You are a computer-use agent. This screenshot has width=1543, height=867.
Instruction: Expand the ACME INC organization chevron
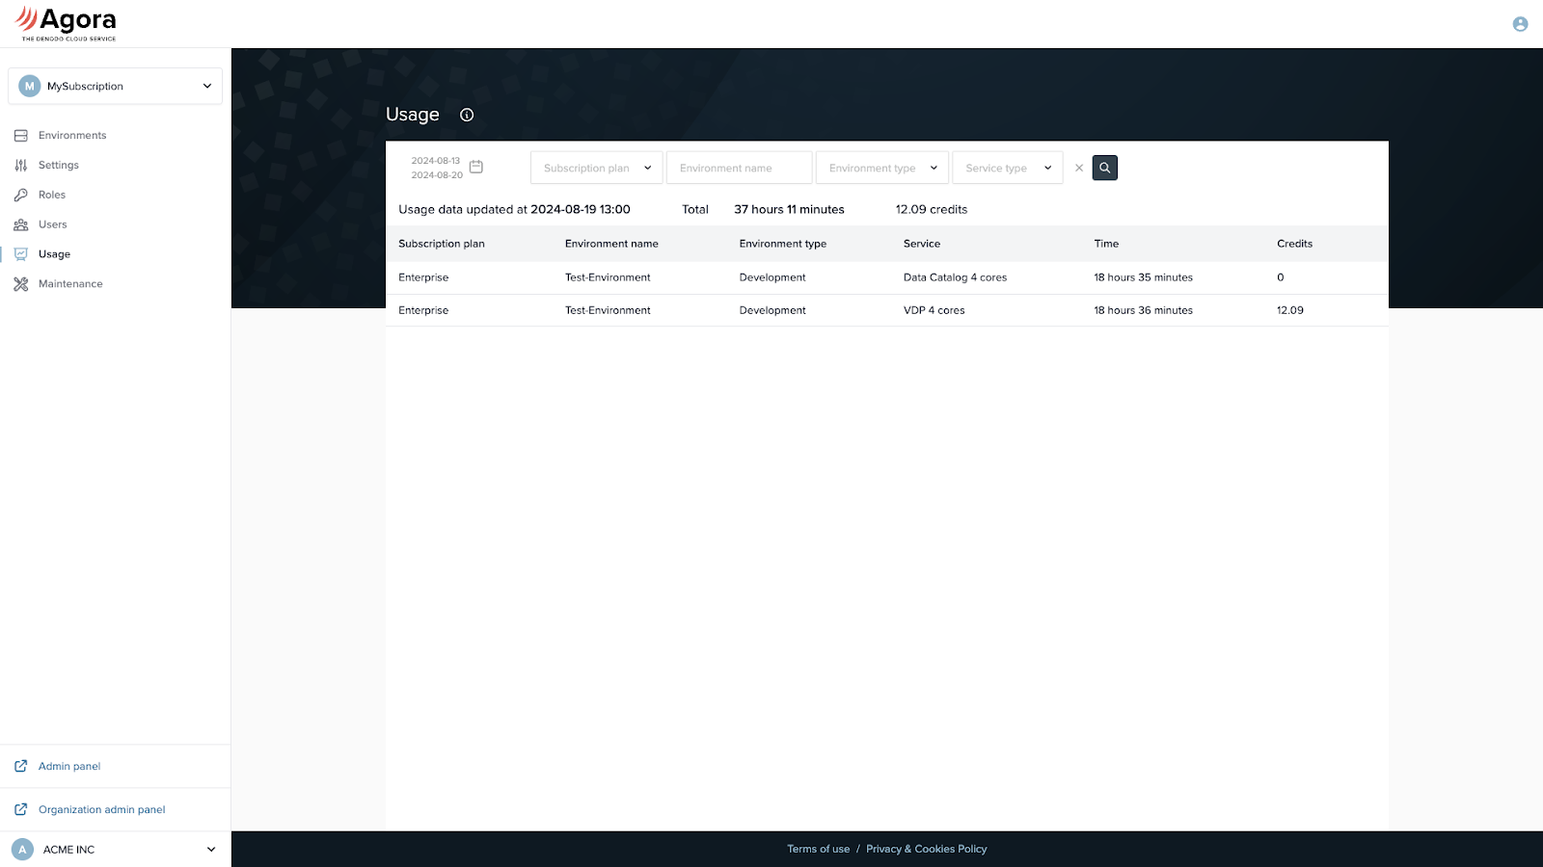211,850
